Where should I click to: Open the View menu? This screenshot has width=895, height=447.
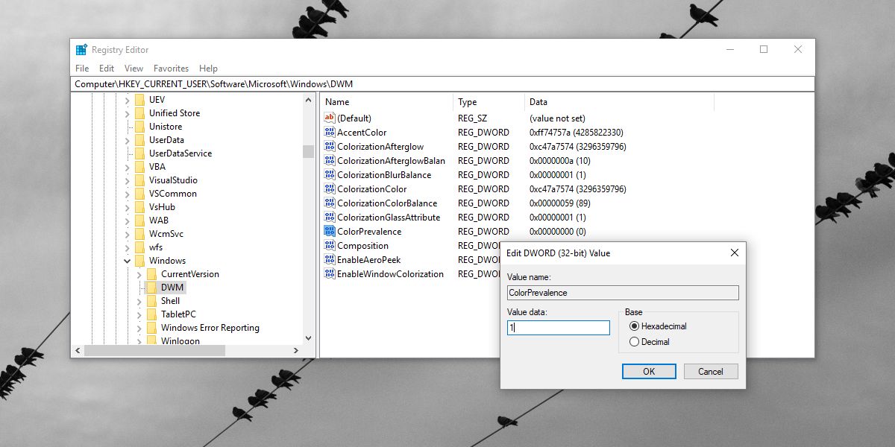point(134,68)
